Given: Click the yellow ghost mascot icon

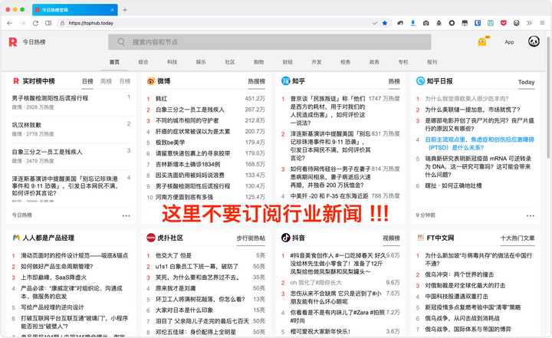Looking at the screenshot, I should coord(482,41).
